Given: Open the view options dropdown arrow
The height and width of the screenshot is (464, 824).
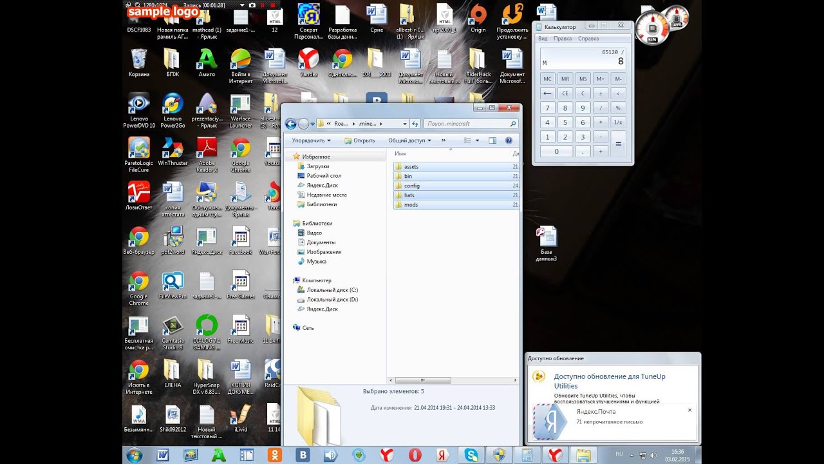Looking at the screenshot, I should coord(477,140).
